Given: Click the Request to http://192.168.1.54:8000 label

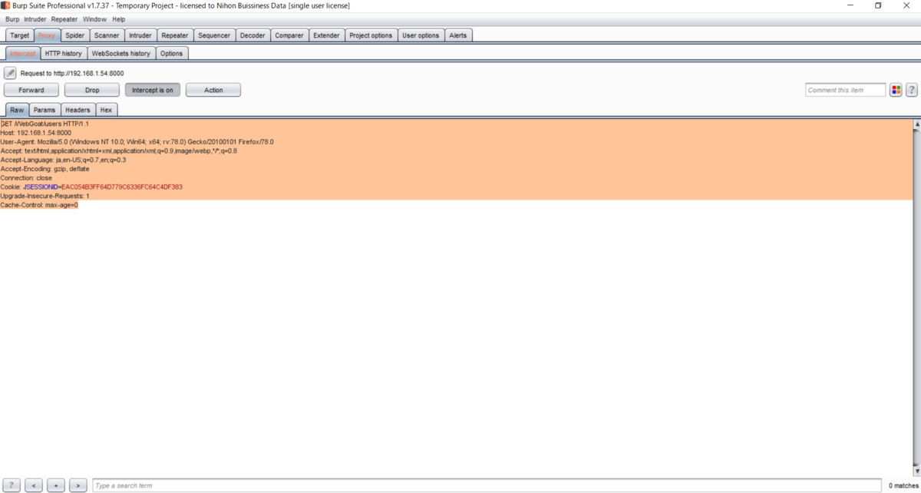Looking at the screenshot, I should [x=72, y=73].
